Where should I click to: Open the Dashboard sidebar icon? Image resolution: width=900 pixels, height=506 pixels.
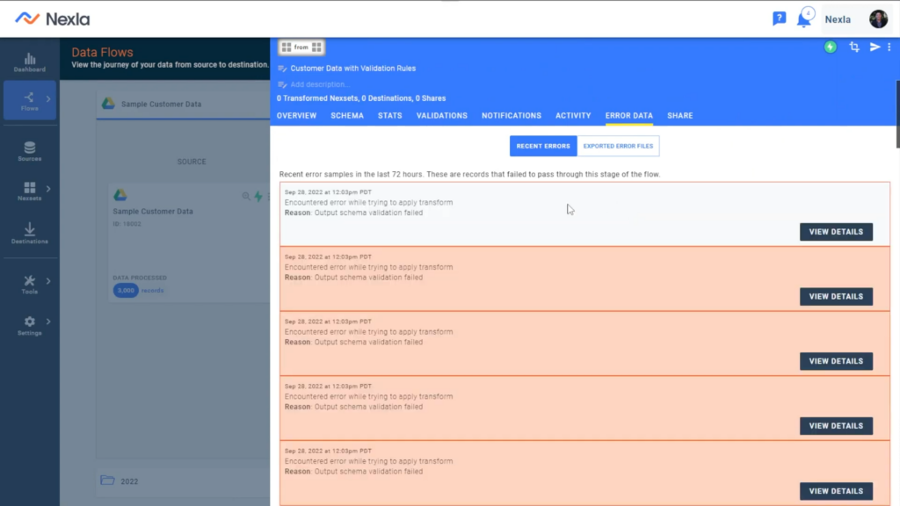[x=29, y=61]
